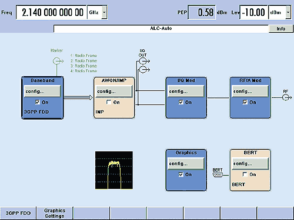Select the 3GPP FDD softkey tab
Image resolution: width=294 pixels, height=220 pixels.
coord(18,213)
